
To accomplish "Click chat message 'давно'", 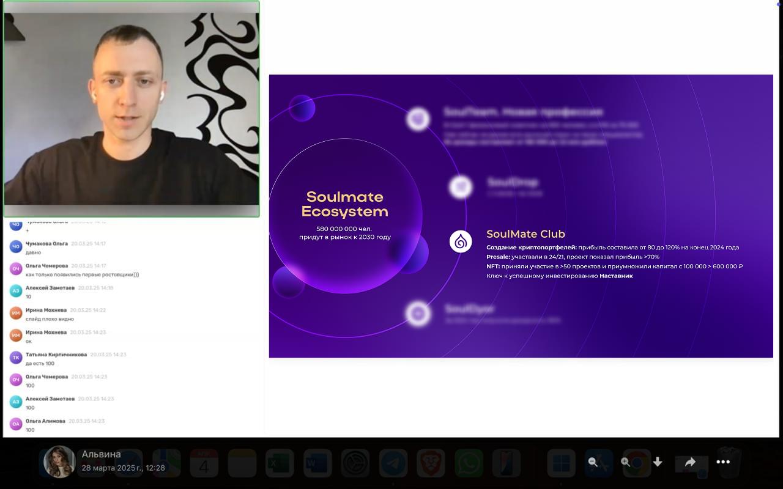I will pos(33,252).
